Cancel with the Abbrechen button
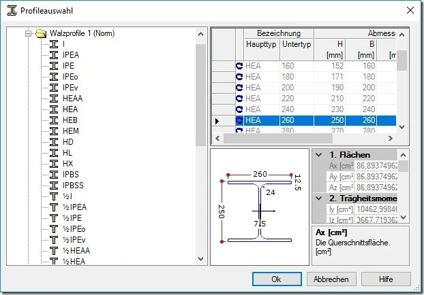The height and width of the screenshot is (295, 424). click(x=331, y=279)
